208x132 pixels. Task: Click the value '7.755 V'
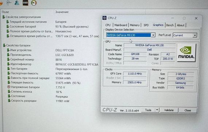pos(60,87)
